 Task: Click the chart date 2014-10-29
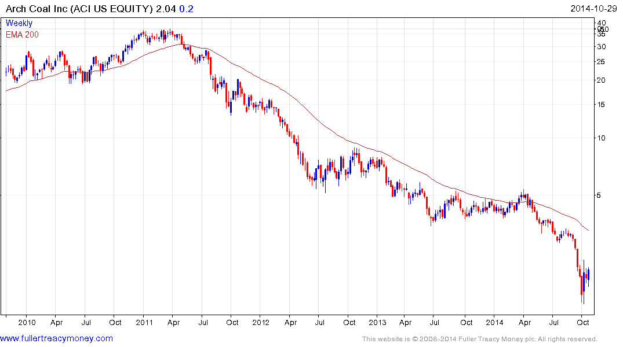(x=593, y=9)
